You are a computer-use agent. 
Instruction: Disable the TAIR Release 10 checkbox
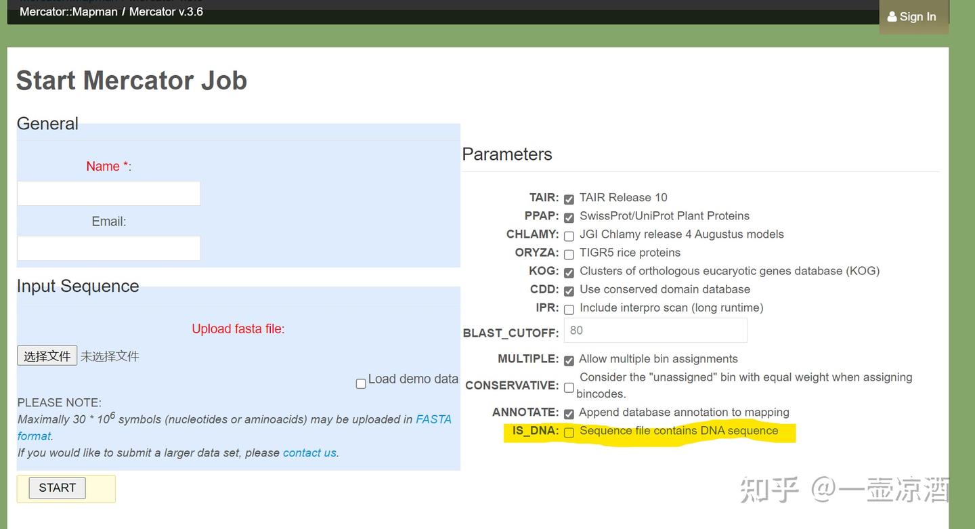point(569,199)
